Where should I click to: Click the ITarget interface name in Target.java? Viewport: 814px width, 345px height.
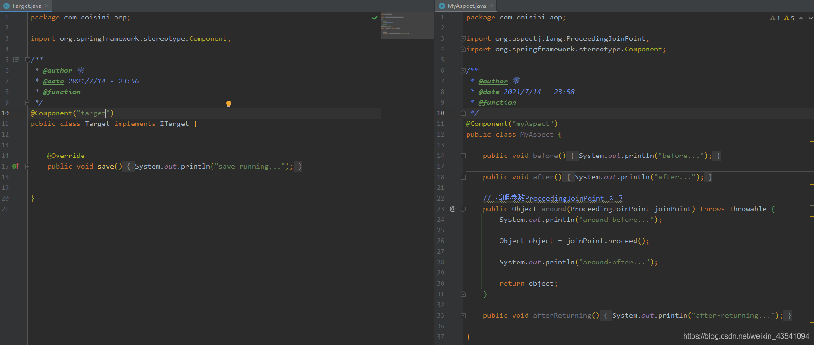point(174,124)
